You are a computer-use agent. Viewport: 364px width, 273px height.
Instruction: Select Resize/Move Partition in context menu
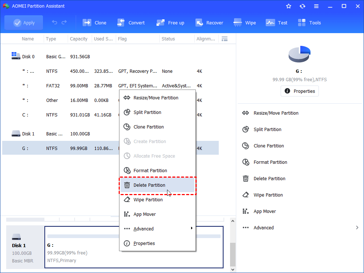click(x=157, y=98)
